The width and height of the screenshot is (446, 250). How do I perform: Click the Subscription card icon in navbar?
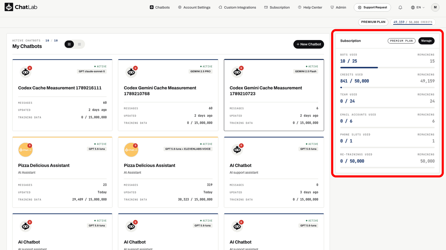[266, 7]
